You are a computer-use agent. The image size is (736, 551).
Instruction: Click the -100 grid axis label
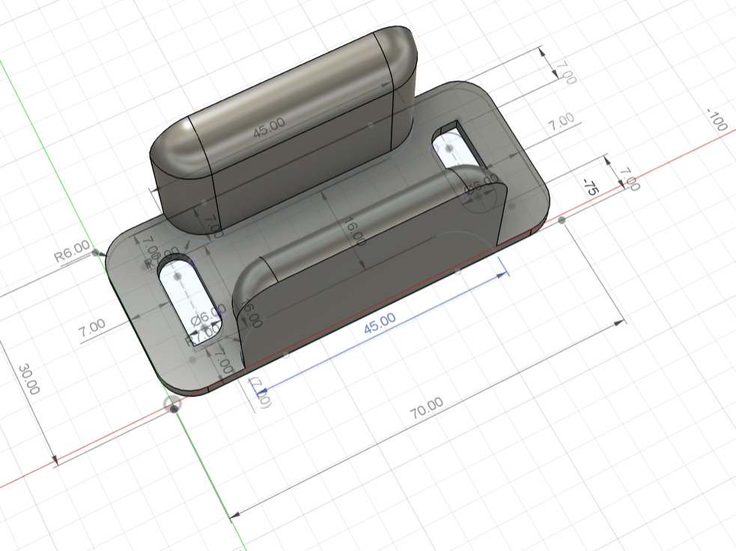(x=717, y=120)
